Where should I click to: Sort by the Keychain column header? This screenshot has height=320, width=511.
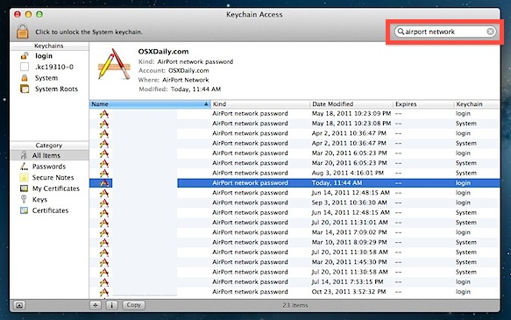tap(477, 104)
